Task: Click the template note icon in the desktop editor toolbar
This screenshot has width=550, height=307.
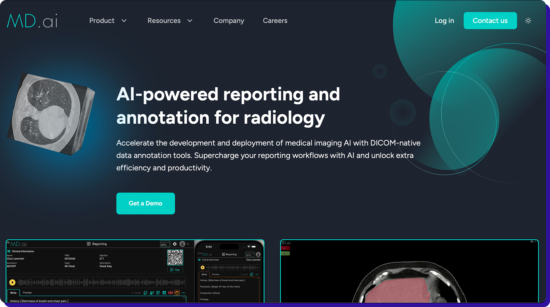Action: (158, 293)
